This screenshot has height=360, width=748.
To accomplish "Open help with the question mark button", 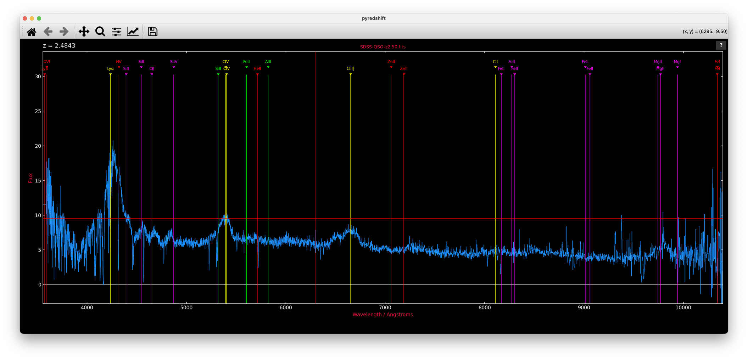I will coord(721,45).
